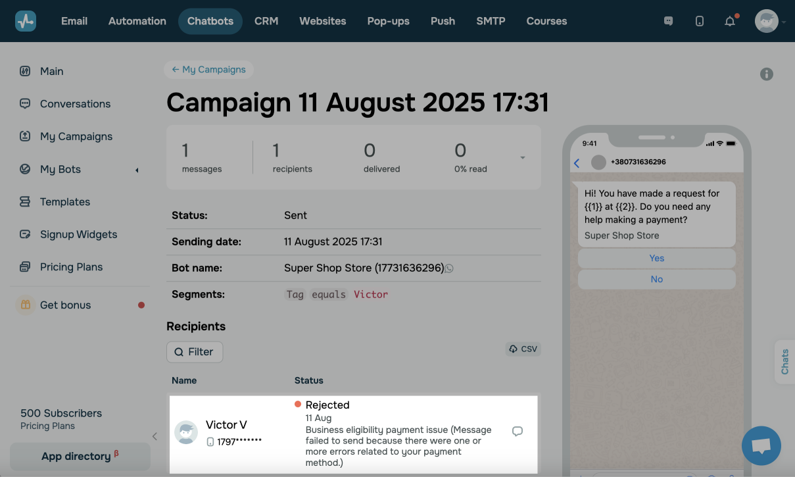
Task: Open the Filter for recipients
Action: 195,352
